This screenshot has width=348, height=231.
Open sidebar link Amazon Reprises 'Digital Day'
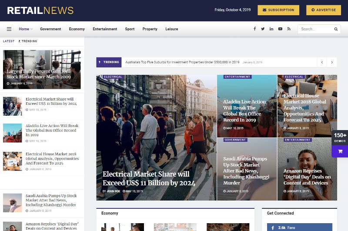point(52,226)
